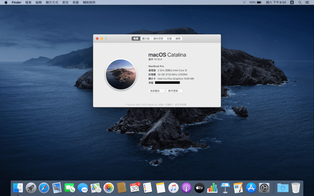Launch the App Store from Dock
Image resolution: width=314 pixels, height=196 pixels.
coord(251,188)
